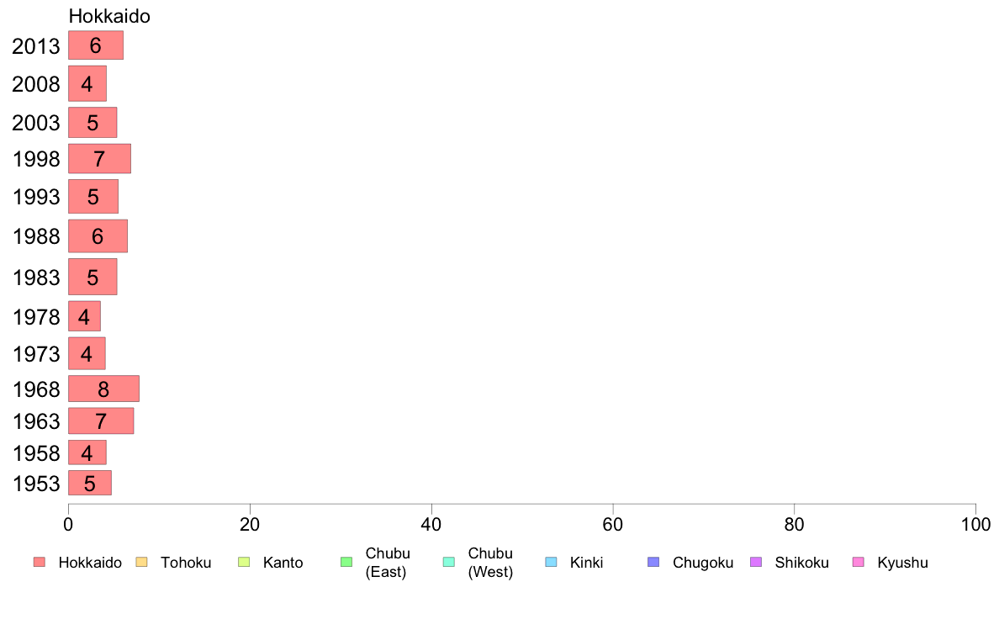Click the Kyushu legend text label
This screenshot has width=999, height=619.
point(903,563)
